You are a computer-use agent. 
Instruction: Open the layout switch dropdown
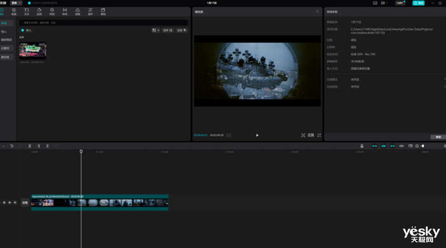tap(384, 3)
